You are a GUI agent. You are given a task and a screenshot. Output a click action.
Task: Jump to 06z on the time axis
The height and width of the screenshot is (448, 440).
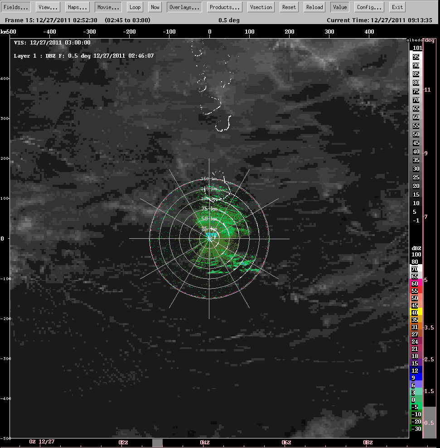[286, 442]
